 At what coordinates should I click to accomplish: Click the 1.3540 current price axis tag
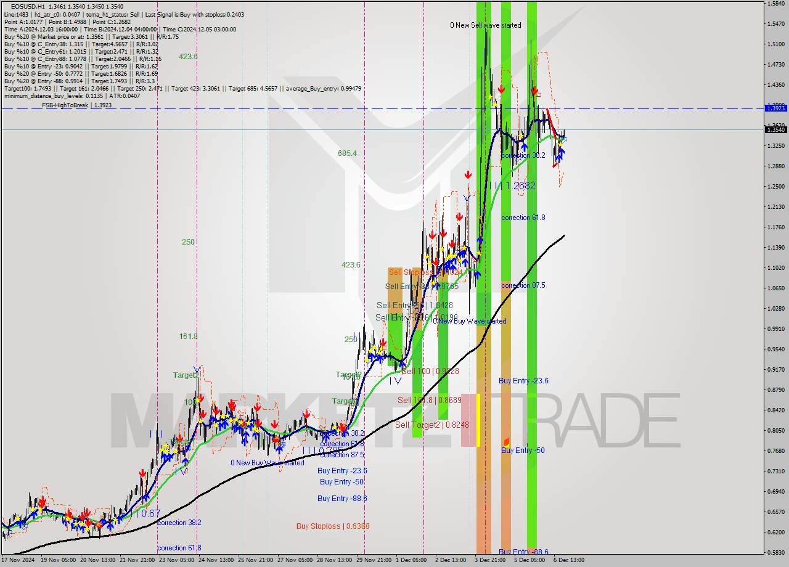point(775,129)
